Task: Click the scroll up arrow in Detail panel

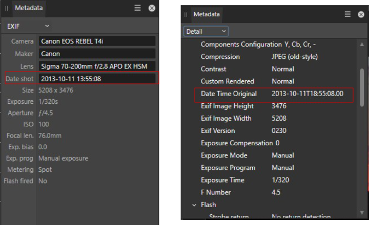Action: 362,45
